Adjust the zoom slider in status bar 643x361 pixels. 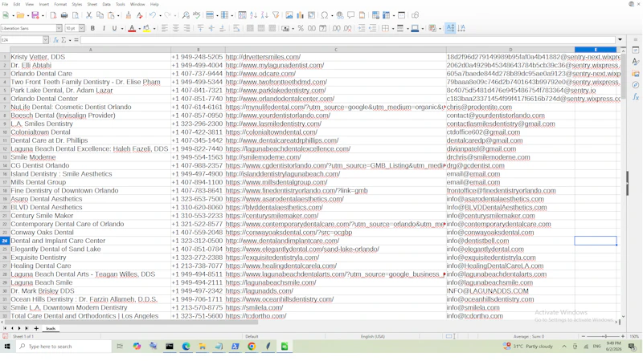[x=605, y=336]
